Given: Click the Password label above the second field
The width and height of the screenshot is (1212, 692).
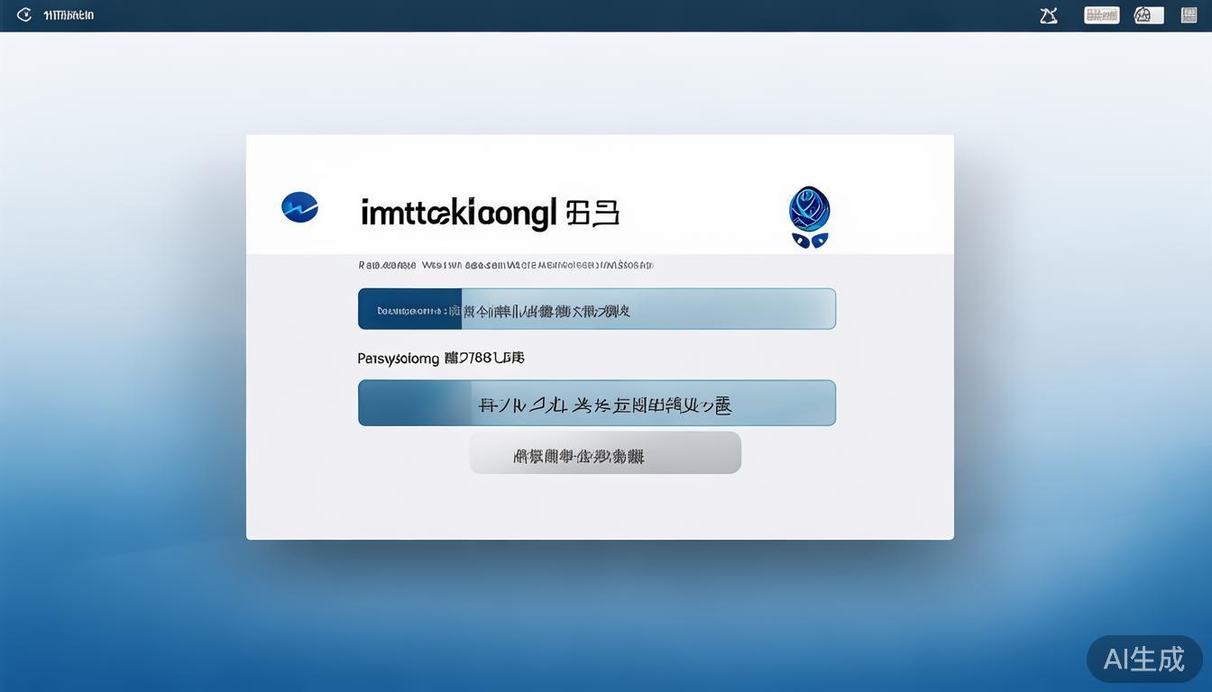Looking at the screenshot, I should pos(440,358).
